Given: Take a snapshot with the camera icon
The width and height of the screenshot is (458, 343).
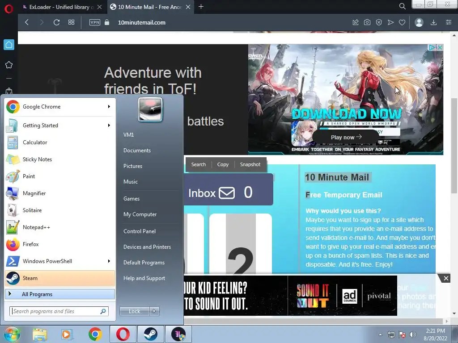Looking at the screenshot, I should coord(367,22).
